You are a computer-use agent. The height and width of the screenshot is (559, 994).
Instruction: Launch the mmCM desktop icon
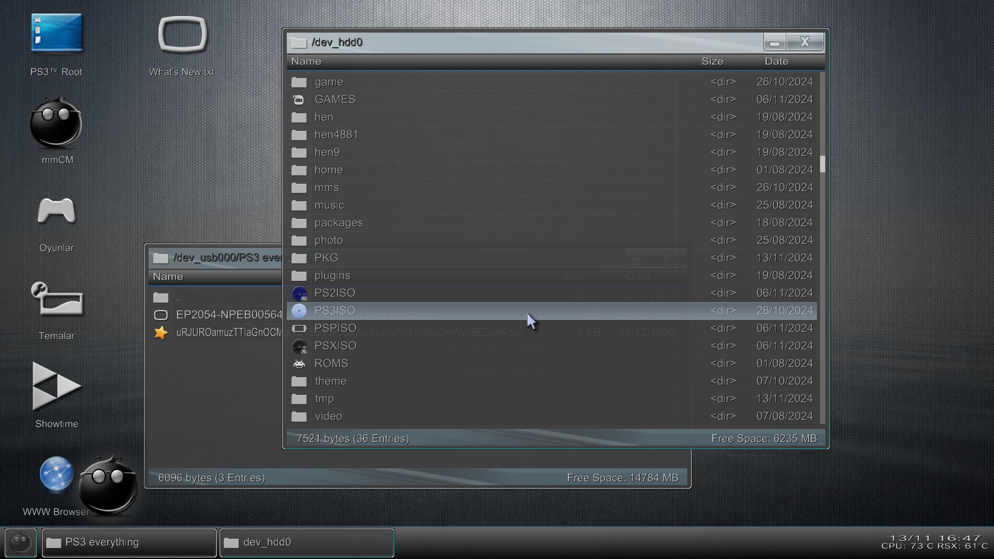coord(56,123)
